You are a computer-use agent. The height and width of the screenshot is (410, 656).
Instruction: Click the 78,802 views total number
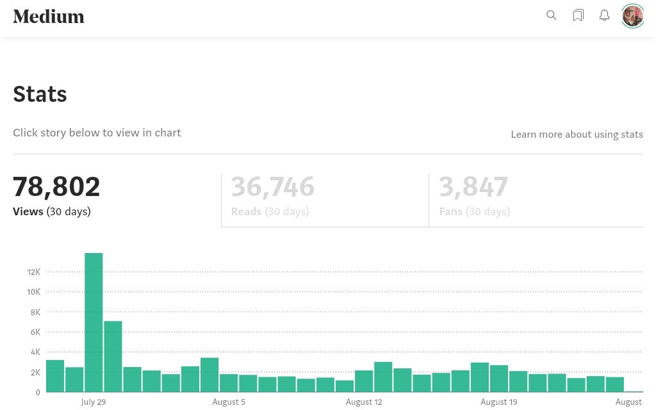56,186
